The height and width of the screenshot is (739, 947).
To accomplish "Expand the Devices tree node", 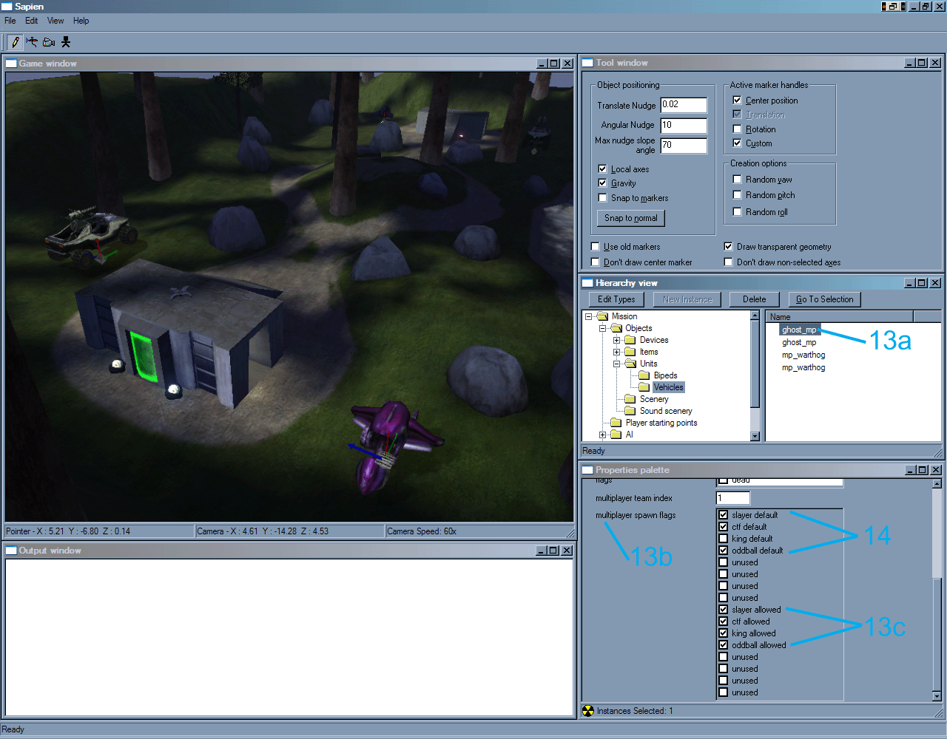I will [616, 340].
